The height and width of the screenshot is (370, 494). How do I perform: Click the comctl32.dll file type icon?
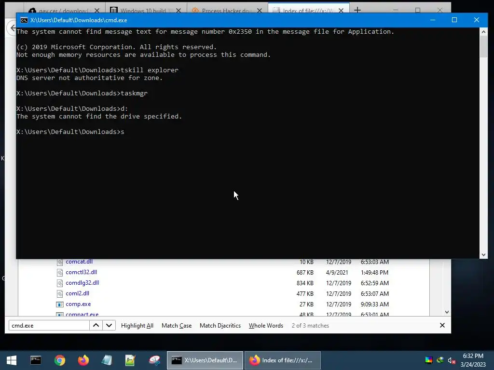click(x=59, y=273)
